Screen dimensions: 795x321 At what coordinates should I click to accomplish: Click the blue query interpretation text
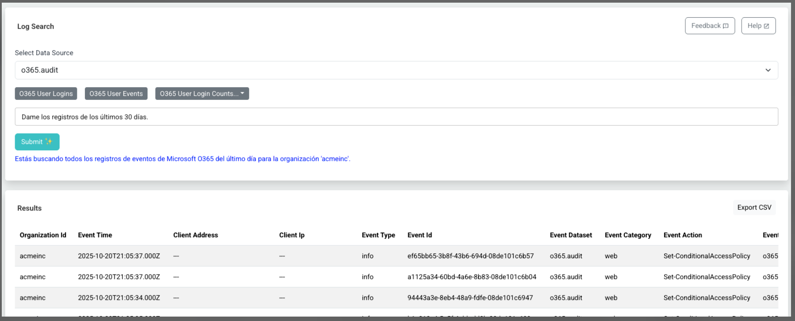[183, 159]
